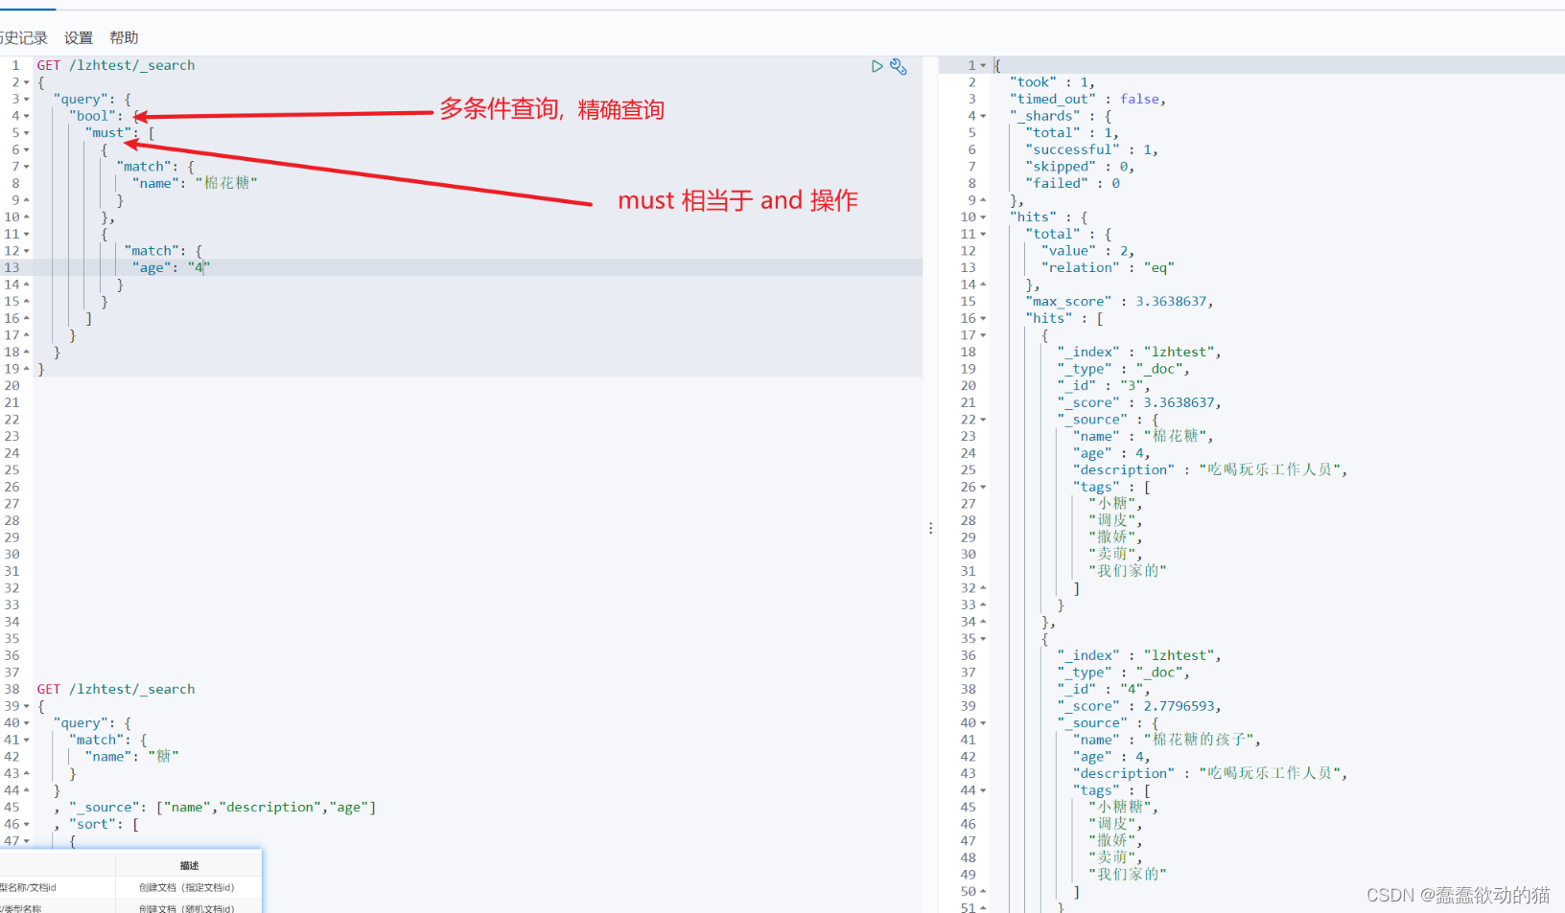Click the "timed_out" : false response line
Screen dimensions: 1565x913
[1087, 99]
